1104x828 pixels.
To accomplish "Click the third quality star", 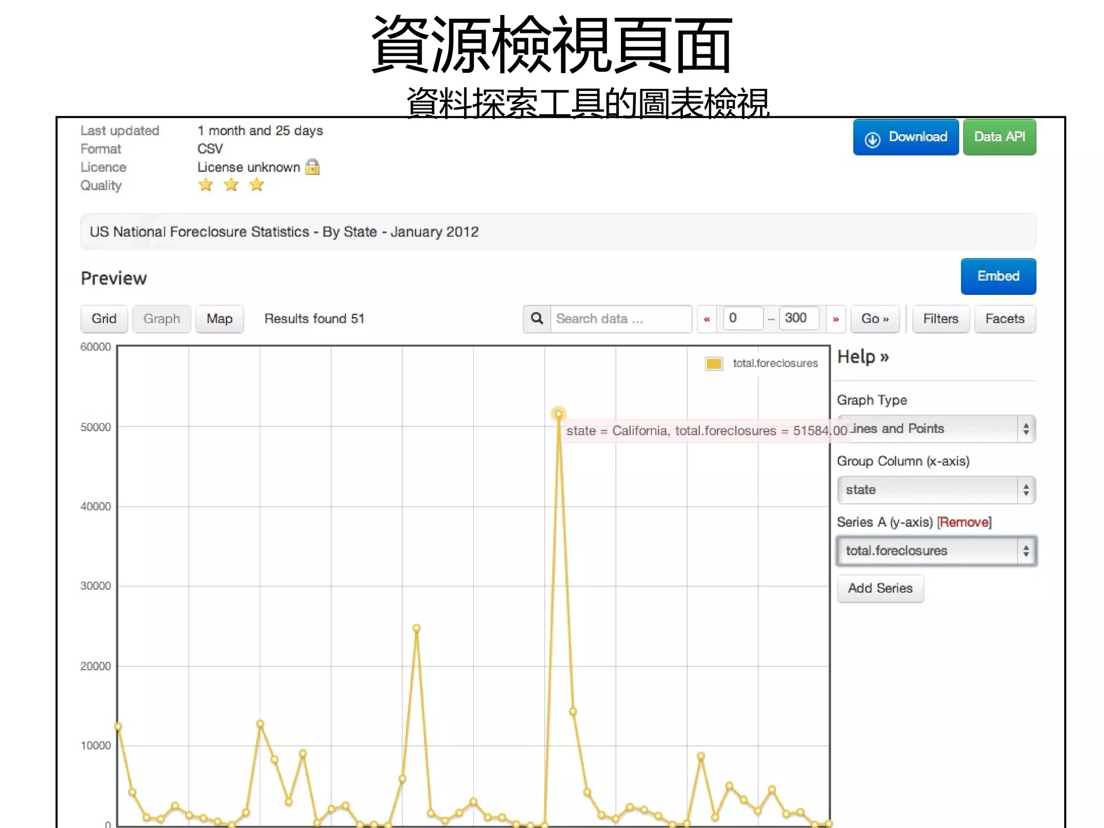I will coord(257,185).
